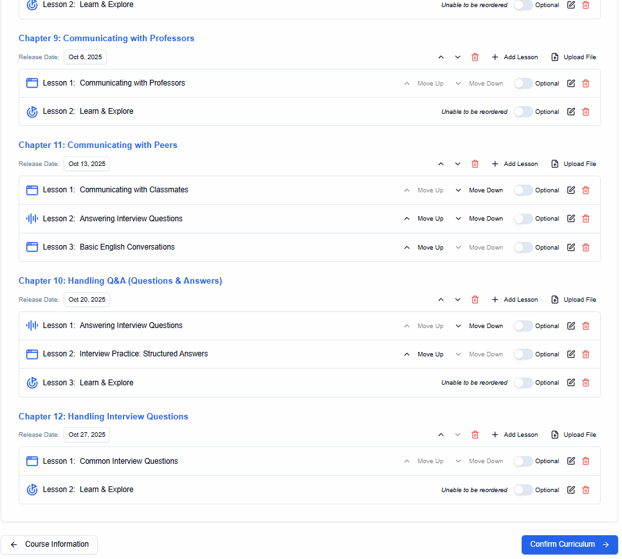Edit Chapter 10 Answering Interview Questions lesson
622x559 pixels.
click(x=571, y=325)
